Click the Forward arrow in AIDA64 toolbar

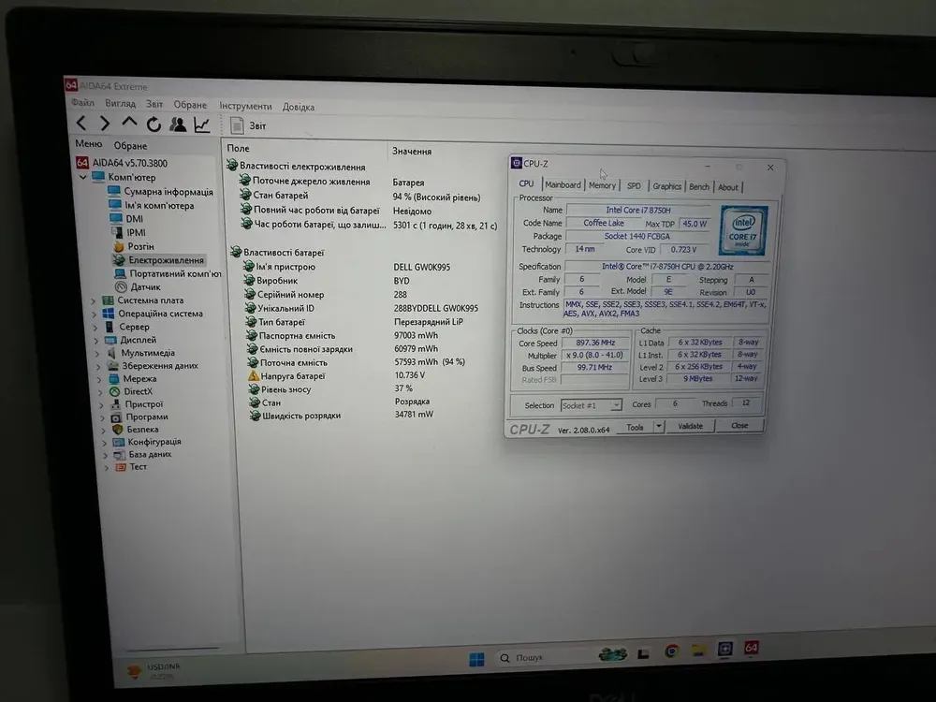[105, 123]
